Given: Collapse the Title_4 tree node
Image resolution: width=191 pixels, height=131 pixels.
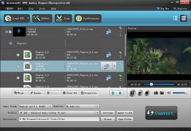Looking at the screenshot, I should click(x=7, y=32).
